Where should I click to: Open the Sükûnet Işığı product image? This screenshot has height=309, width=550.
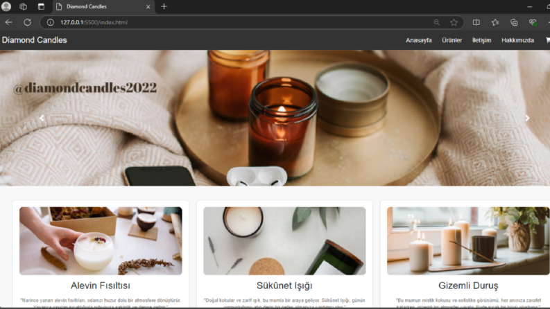coord(284,240)
